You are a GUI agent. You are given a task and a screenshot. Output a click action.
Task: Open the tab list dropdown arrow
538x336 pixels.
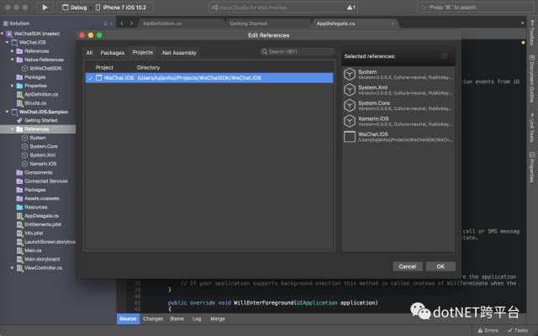522,24
